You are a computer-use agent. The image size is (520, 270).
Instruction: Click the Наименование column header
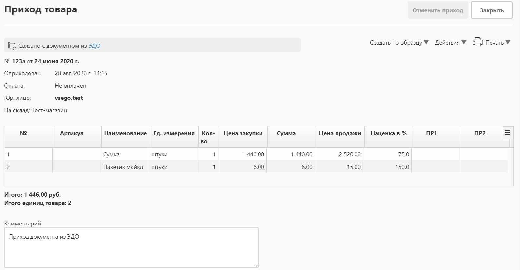[125, 137]
